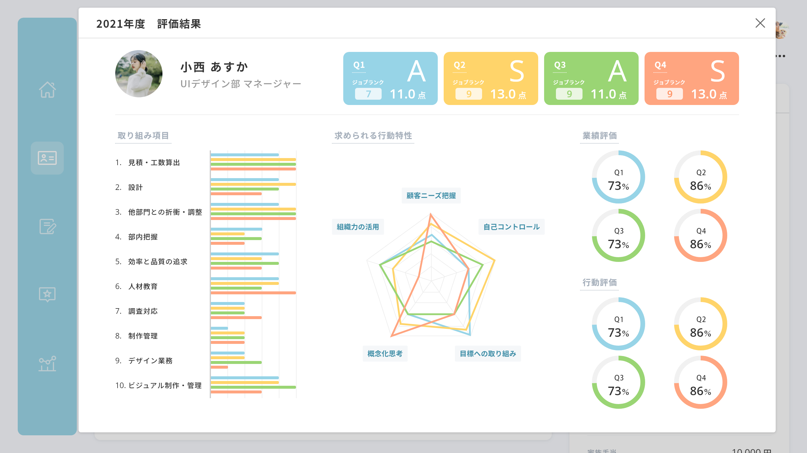Click the 業績評価 Q2 86% donut
Image resolution: width=807 pixels, height=453 pixels.
click(700, 177)
